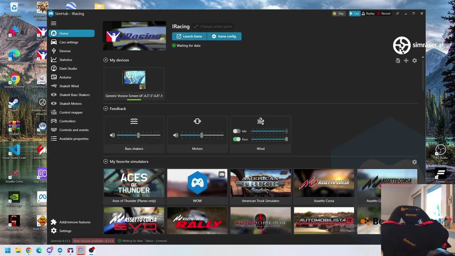Click the ShakeIt Motors sidebar icon

point(54,103)
